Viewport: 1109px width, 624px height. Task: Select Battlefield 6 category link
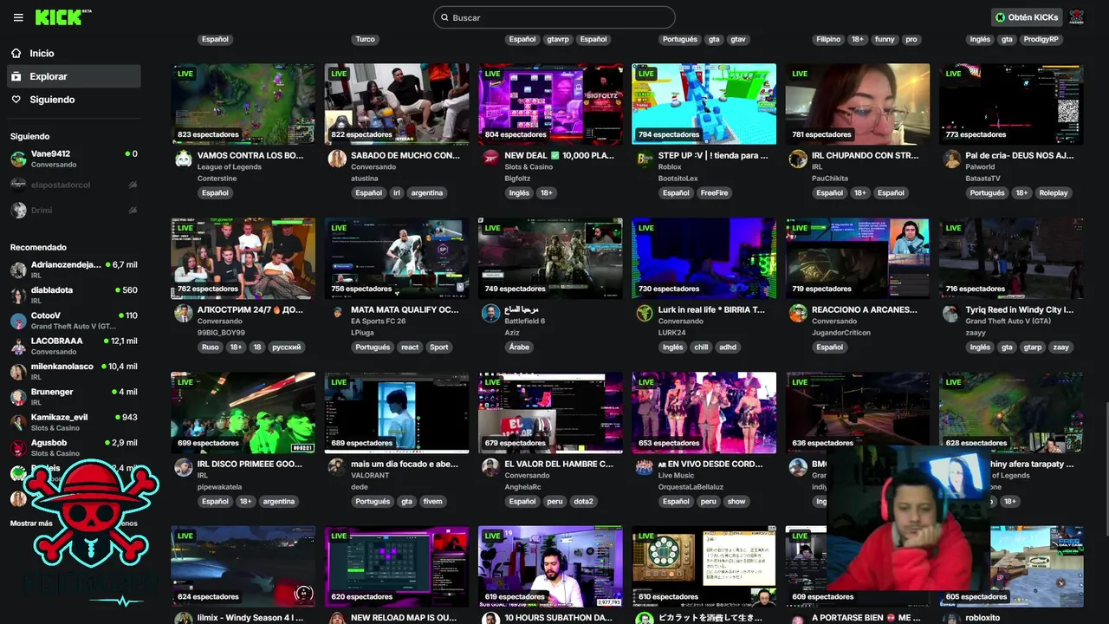(525, 322)
